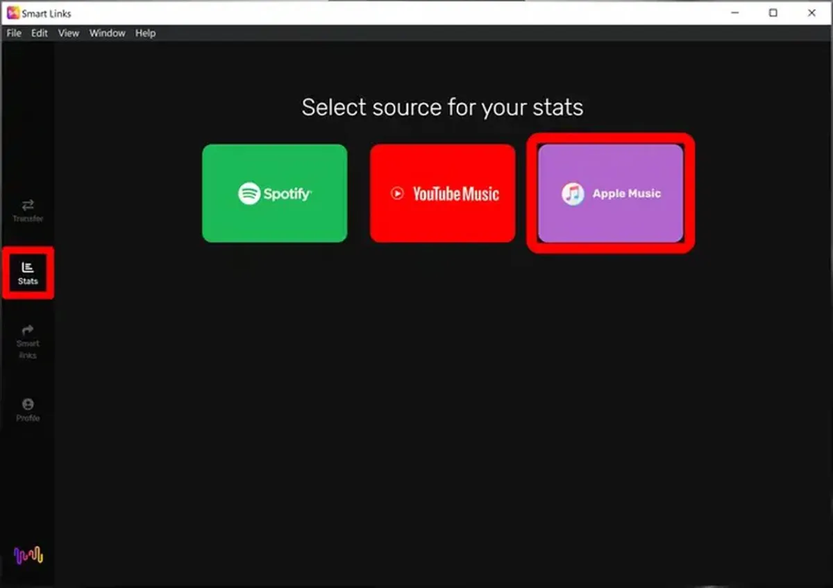Maximize the Smart Links window
833x588 pixels.
(x=773, y=13)
